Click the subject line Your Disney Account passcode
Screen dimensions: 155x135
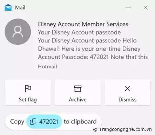(79, 32)
